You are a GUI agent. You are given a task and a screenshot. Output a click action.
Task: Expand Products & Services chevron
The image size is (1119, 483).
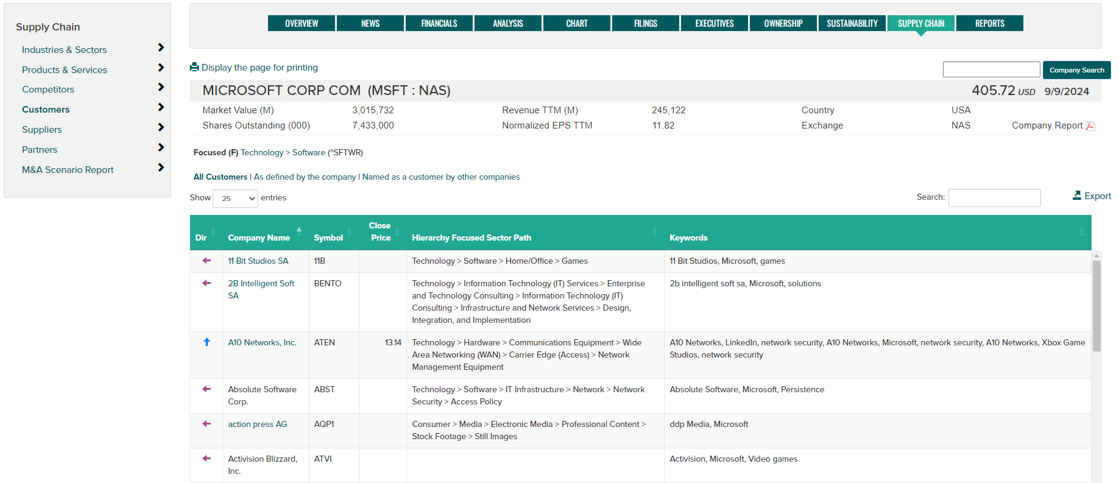(x=161, y=68)
